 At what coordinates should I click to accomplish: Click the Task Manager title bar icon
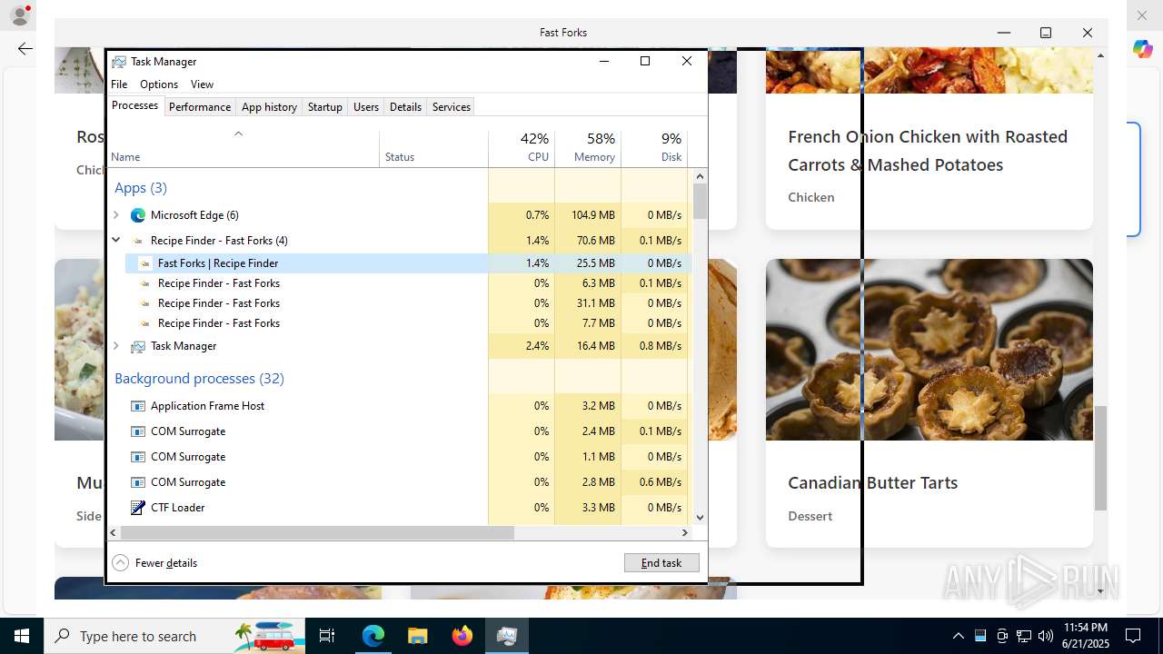(x=119, y=62)
